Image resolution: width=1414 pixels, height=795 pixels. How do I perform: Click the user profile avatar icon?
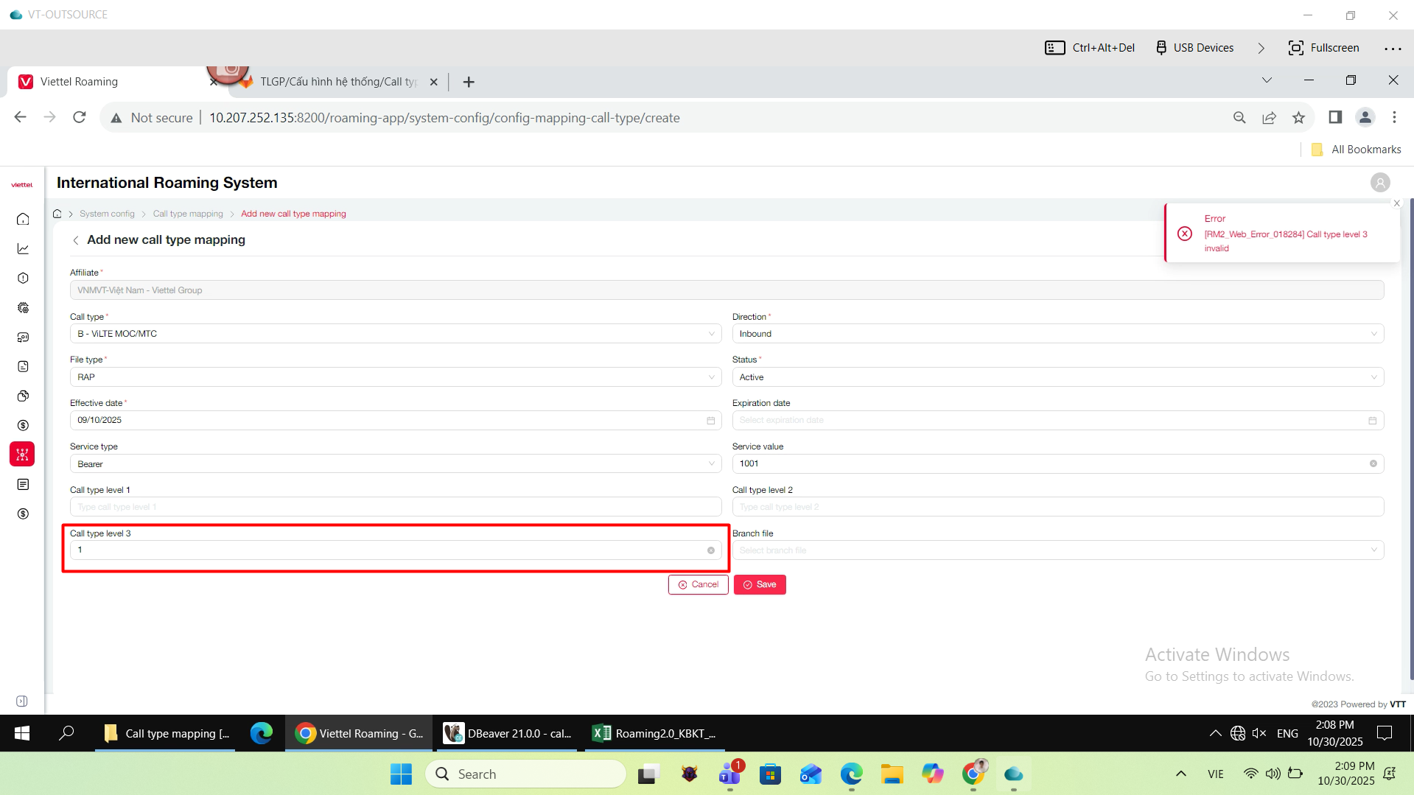pyautogui.click(x=1379, y=182)
